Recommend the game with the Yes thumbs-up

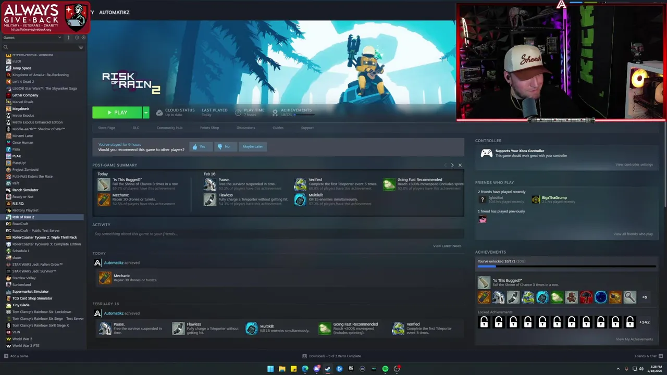click(201, 146)
